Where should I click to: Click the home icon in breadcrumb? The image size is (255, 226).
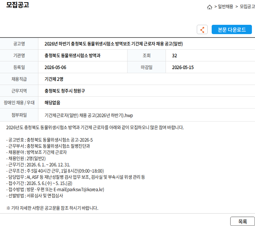pyautogui.click(x=210, y=7)
